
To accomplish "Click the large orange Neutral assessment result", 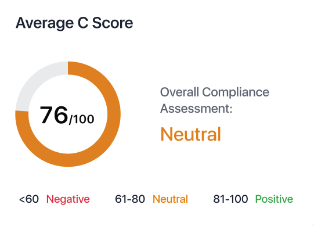I will tap(190, 134).
